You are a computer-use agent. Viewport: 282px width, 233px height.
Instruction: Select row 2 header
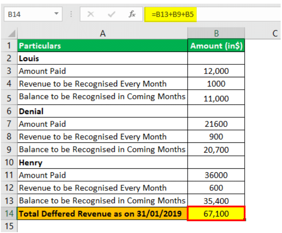[9, 58]
